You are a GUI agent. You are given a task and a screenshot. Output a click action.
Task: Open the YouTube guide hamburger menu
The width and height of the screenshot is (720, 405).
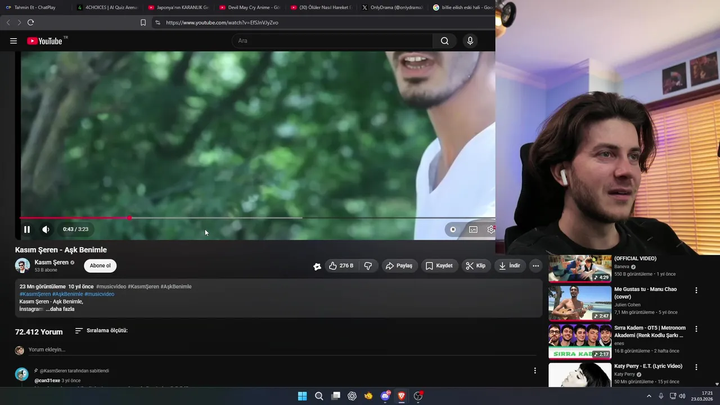[x=13, y=40]
